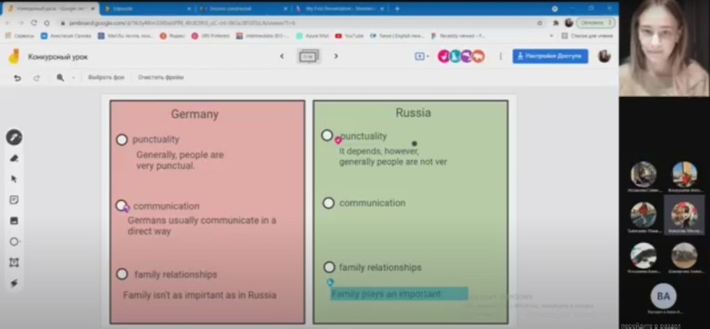Select the Russia punctuality circle
Image resolution: width=710 pixels, height=329 pixels.
coord(327,135)
